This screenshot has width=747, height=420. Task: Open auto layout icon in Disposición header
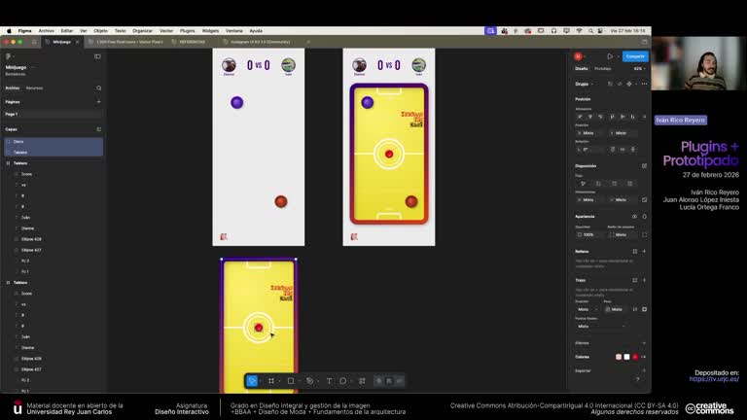[x=644, y=165]
